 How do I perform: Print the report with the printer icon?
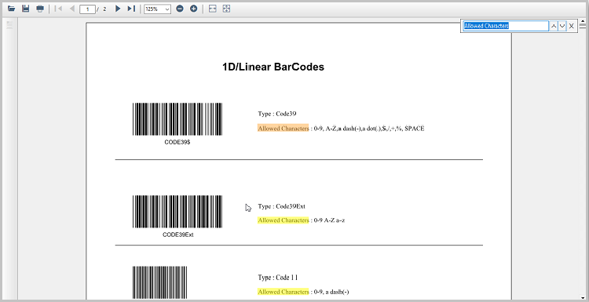40,9
